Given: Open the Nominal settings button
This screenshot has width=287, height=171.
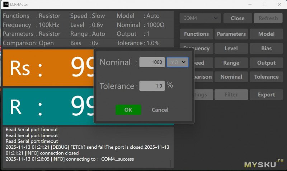Looking at the screenshot, I should tap(231, 77).
